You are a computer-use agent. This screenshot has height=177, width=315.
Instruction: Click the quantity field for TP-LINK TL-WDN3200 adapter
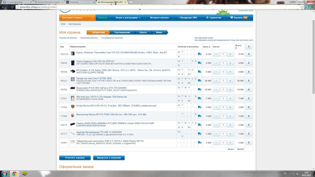[223, 134]
